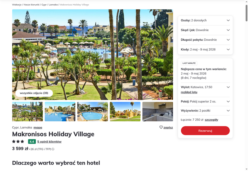Image resolution: width=248 pixels, height=171 pixels.
Task: Change the Pokój superior room selection
Action: coord(205,101)
